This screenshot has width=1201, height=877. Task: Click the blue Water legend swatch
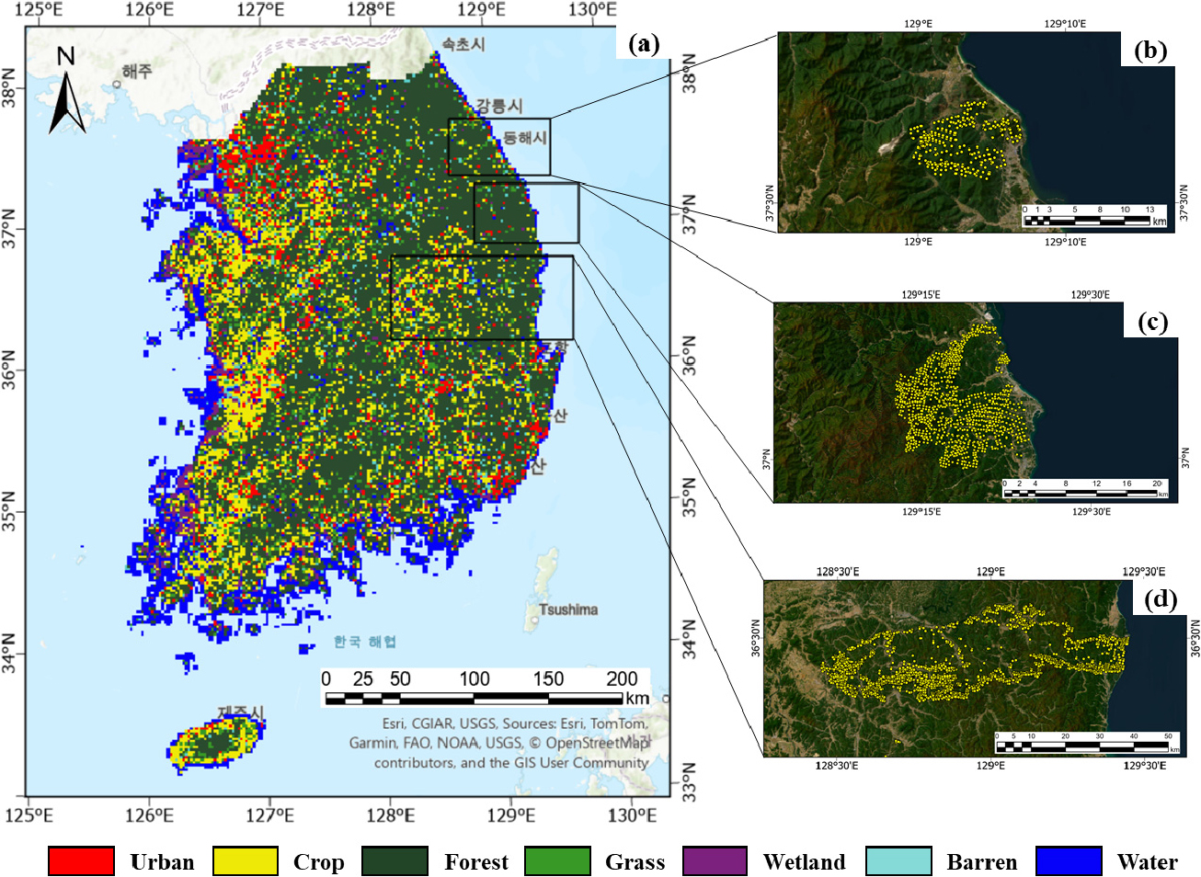click(1069, 861)
